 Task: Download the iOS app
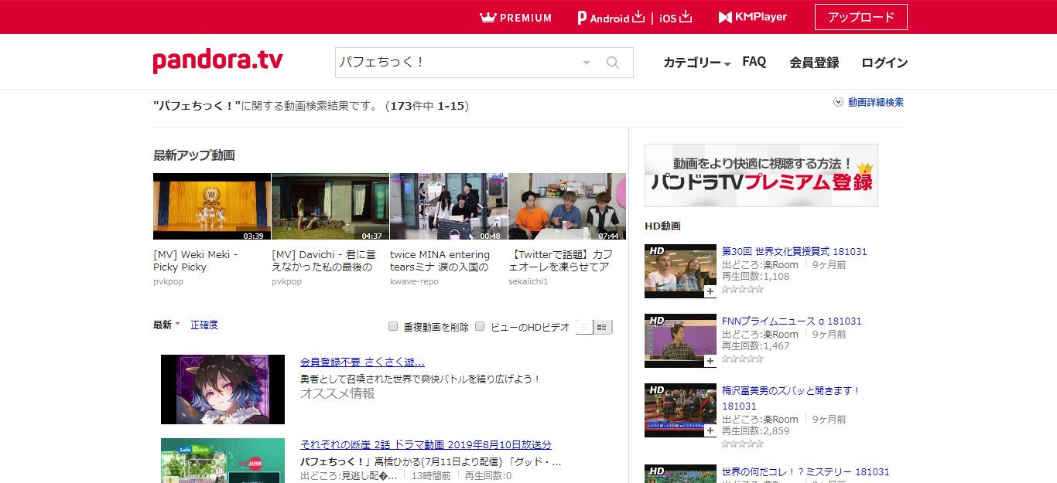pos(676,17)
